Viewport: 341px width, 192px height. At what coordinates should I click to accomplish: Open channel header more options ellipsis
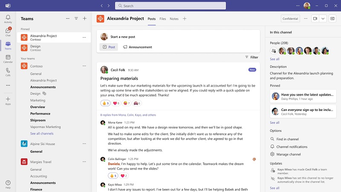[306, 18]
